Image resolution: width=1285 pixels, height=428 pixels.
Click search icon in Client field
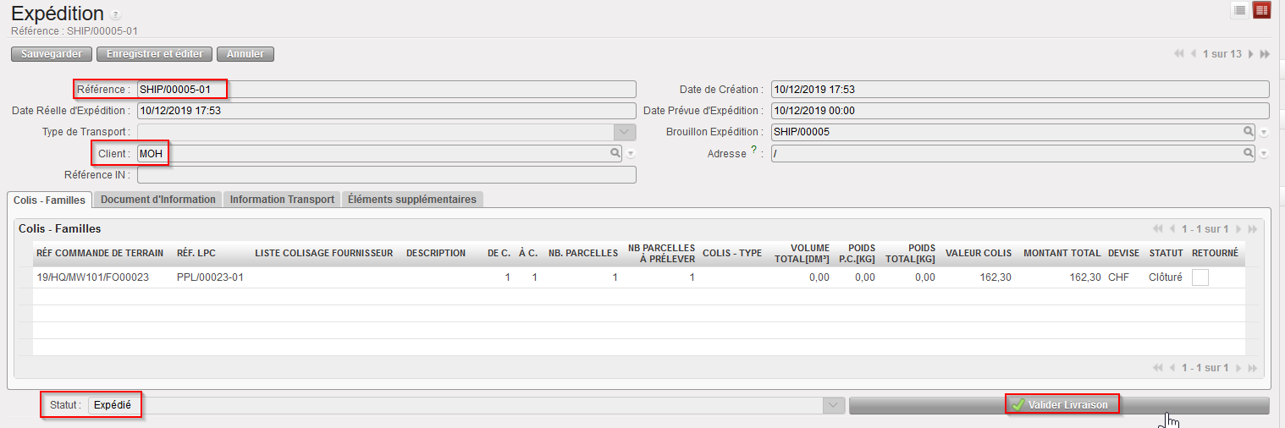coord(615,153)
